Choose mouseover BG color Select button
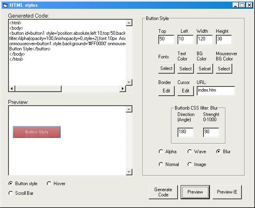Image resolution: width=255 pixels, height=208 pixels. point(224,68)
